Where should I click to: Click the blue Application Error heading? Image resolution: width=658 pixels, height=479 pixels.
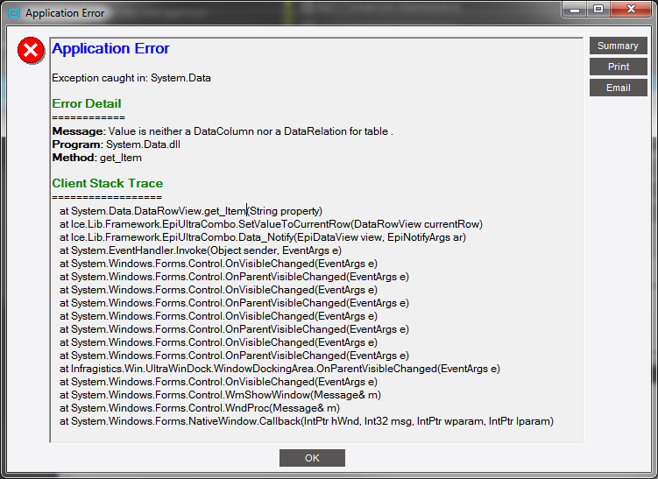[x=110, y=49]
